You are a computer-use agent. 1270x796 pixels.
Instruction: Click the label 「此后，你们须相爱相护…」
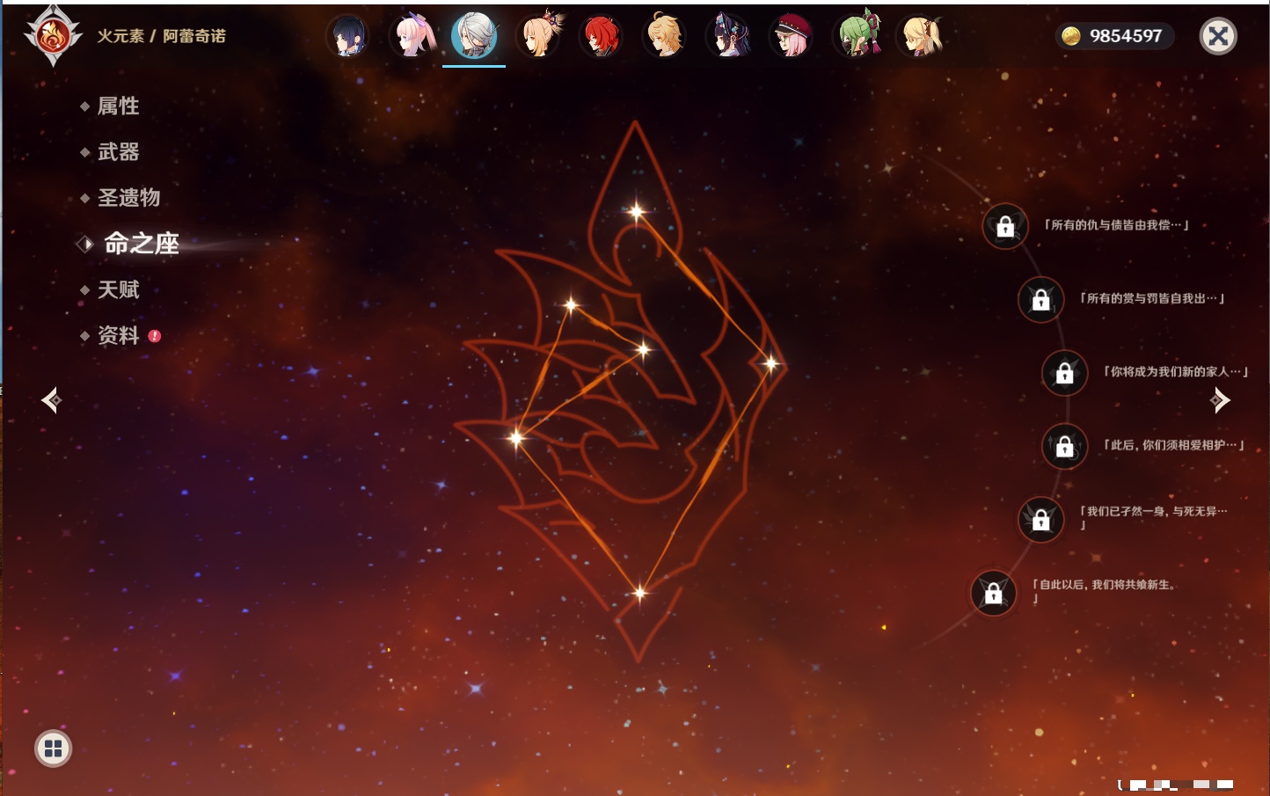point(1174,445)
